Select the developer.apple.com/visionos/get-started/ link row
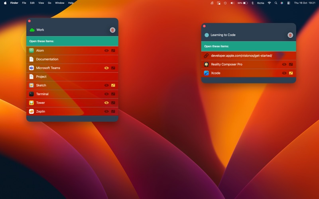The width and height of the screenshot is (319, 199). coord(248,56)
